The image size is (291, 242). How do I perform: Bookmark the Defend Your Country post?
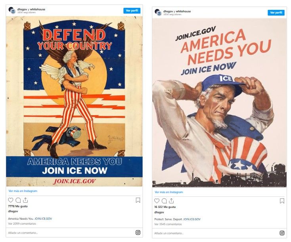[x=138, y=200]
